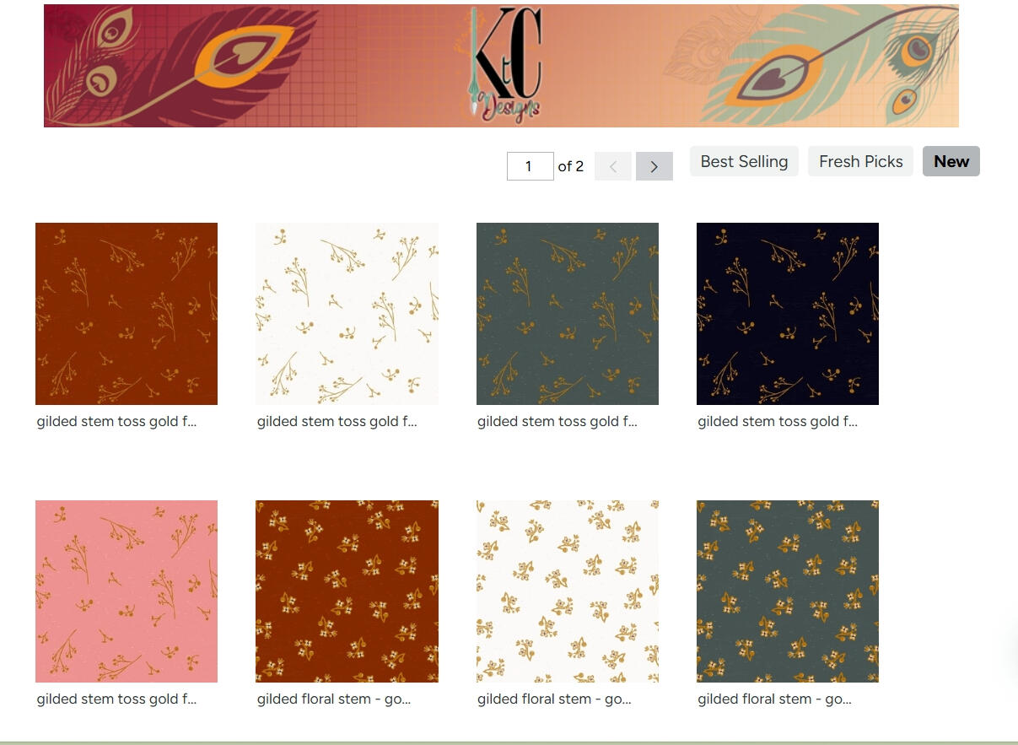Click the next page arrow button
The width and height of the screenshot is (1018, 745).
654,166
